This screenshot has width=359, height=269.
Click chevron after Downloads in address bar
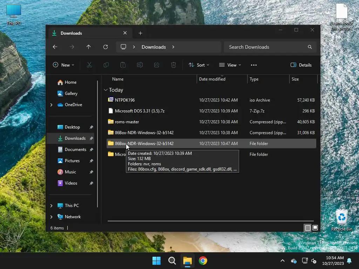173,47
